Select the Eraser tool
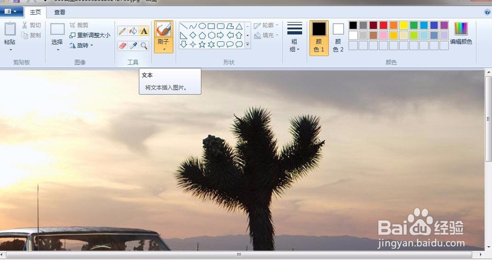Image resolution: width=492 pixels, height=260 pixels. point(123,46)
